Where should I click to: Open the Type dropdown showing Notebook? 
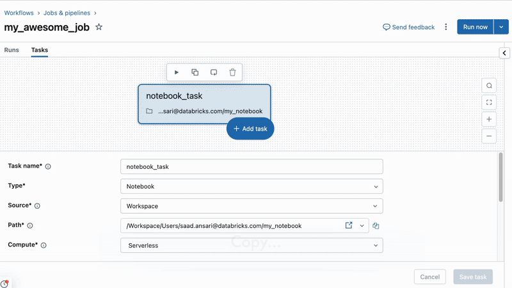pyautogui.click(x=252, y=186)
